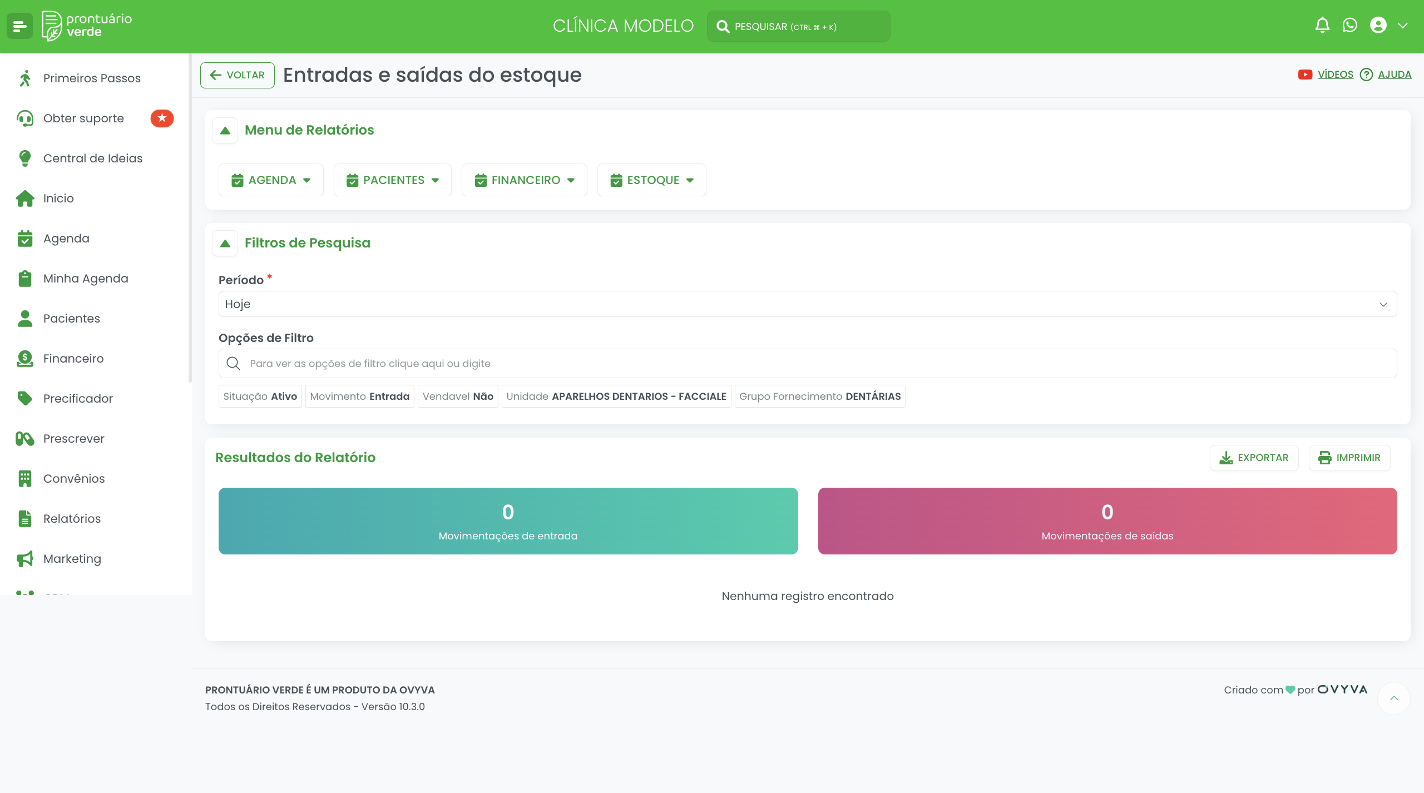
Task: Click the VOLTAR back button
Action: click(x=237, y=75)
